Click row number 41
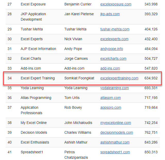 click(10, 152)
